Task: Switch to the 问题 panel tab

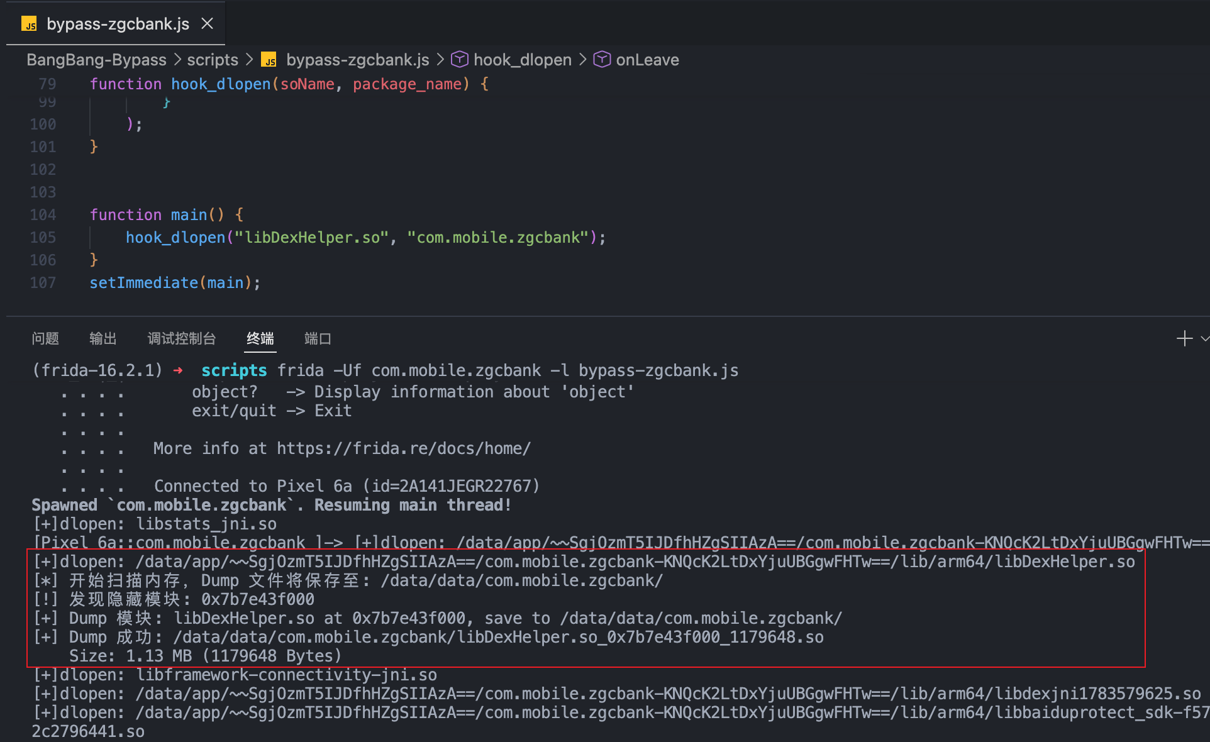Action: [x=45, y=339]
